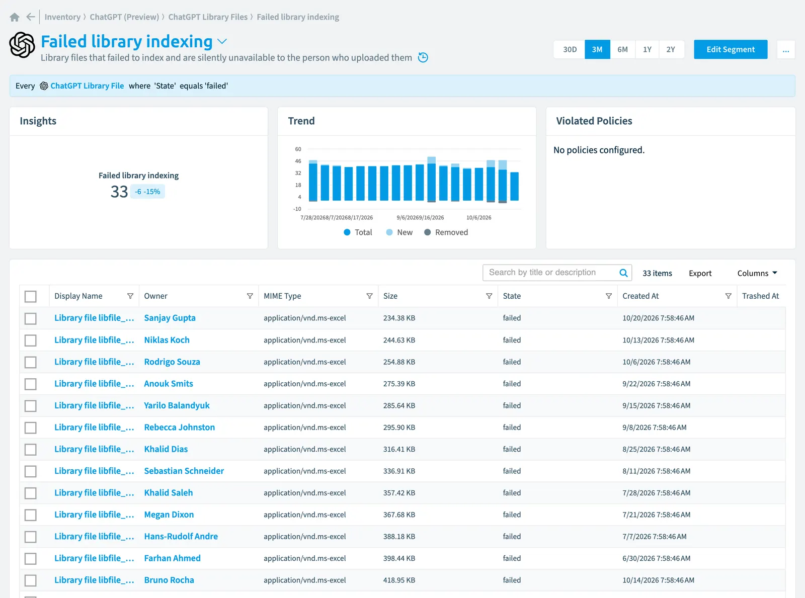The image size is (805, 598).
Task: Navigate to Inventory breadcrumb
Action: coord(62,17)
